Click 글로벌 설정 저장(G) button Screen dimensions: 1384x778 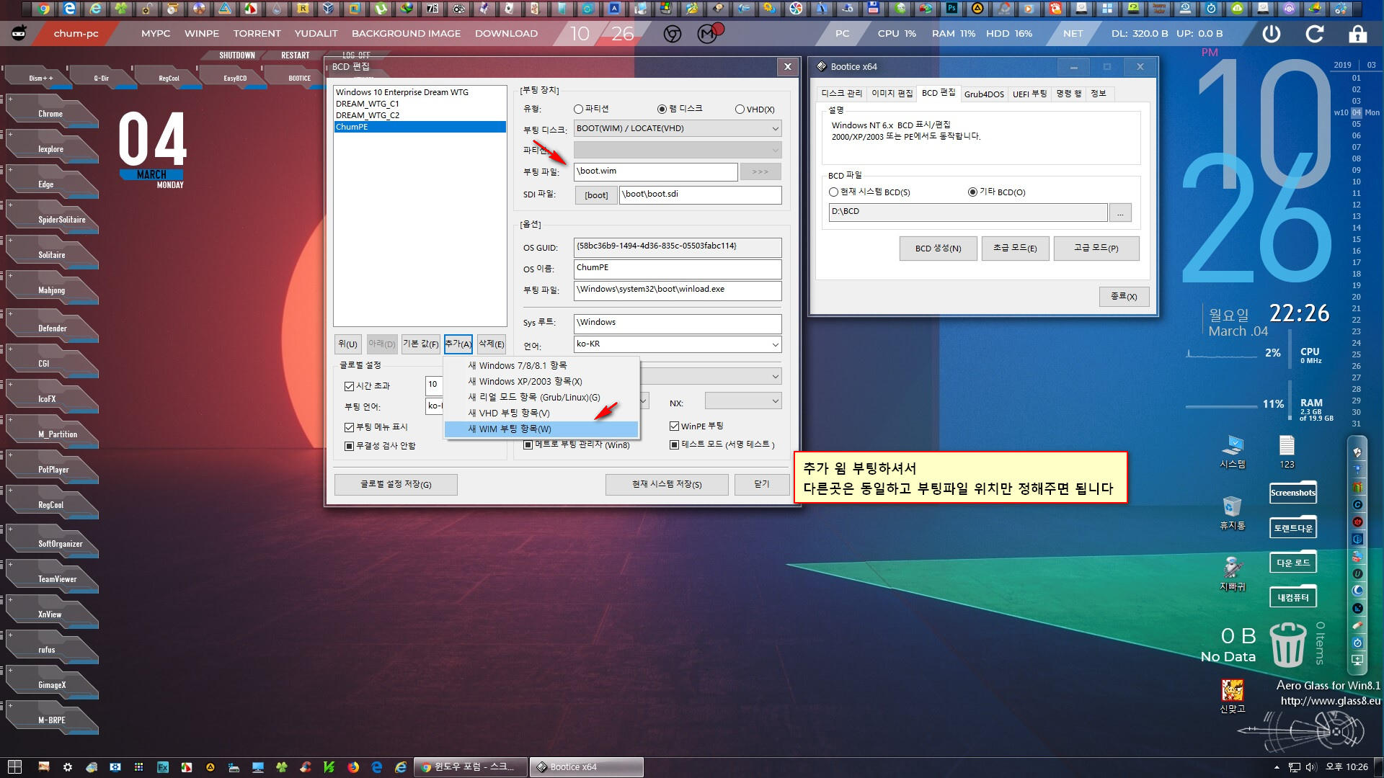(396, 485)
